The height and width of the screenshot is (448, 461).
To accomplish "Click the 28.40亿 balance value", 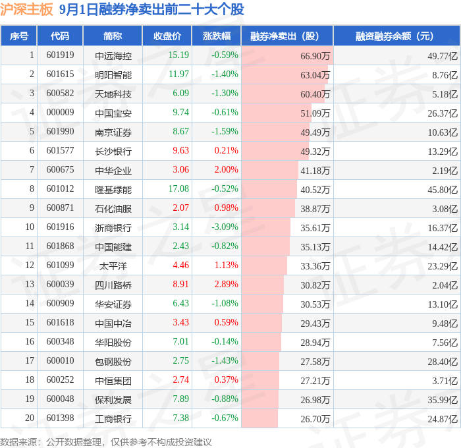I will pyautogui.click(x=443, y=362).
